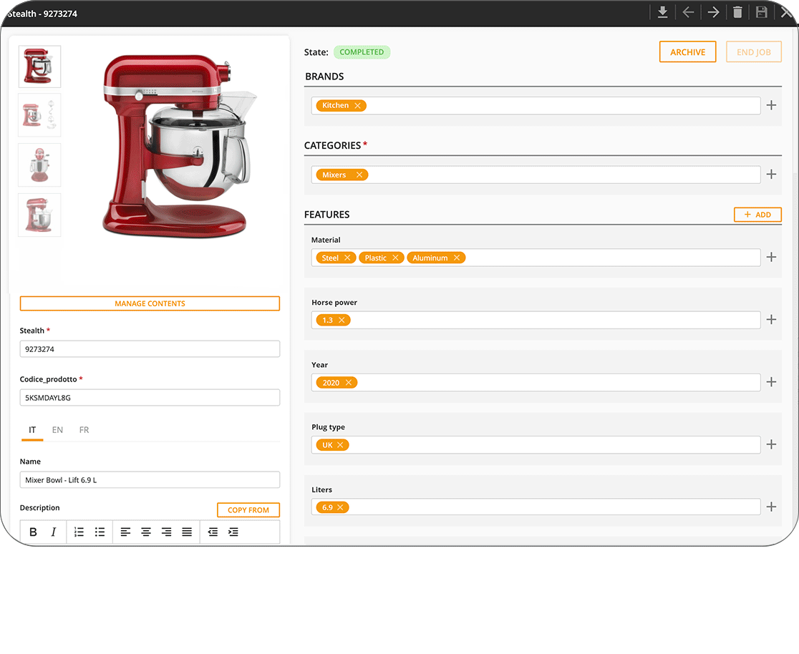
Task: Switch to the FR language tab
Action: (x=84, y=431)
